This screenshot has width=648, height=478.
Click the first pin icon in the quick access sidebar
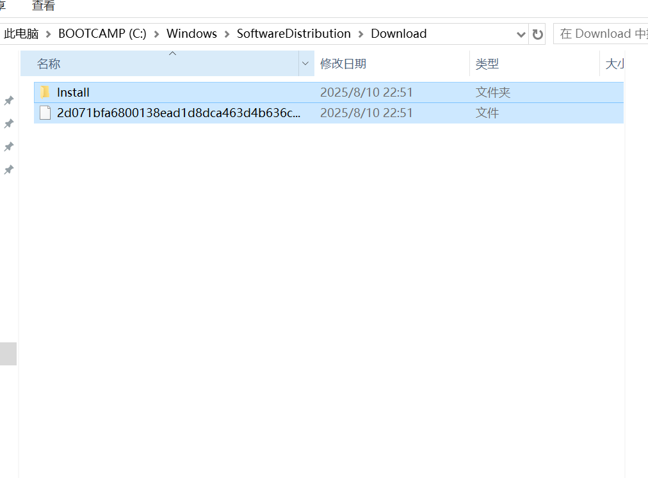click(x=9, y=100)
